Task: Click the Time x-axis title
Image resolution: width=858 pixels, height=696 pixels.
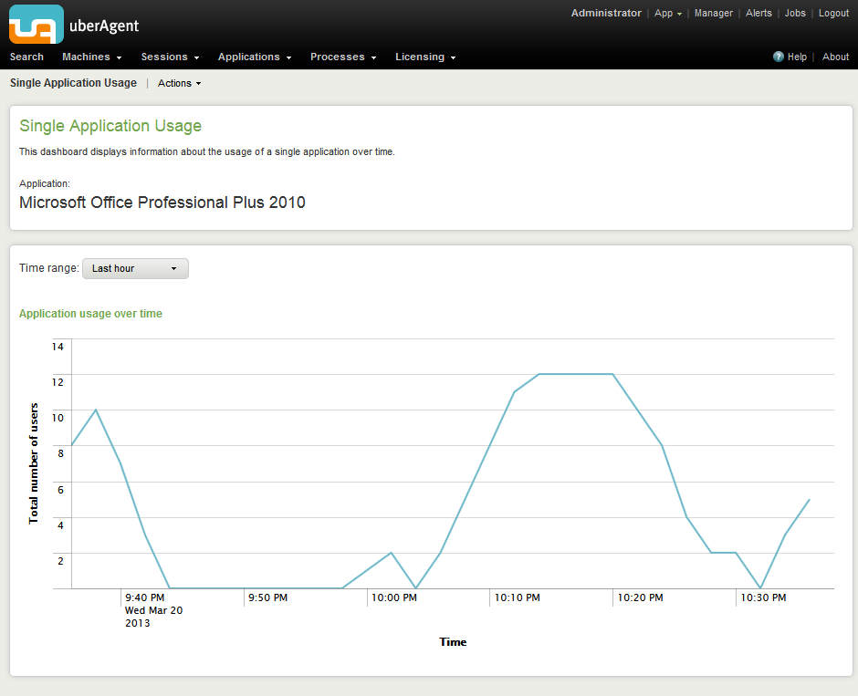Action: pos(453,642)
